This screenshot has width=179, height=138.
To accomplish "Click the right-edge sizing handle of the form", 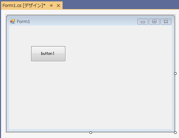I will tap(175, 73).
